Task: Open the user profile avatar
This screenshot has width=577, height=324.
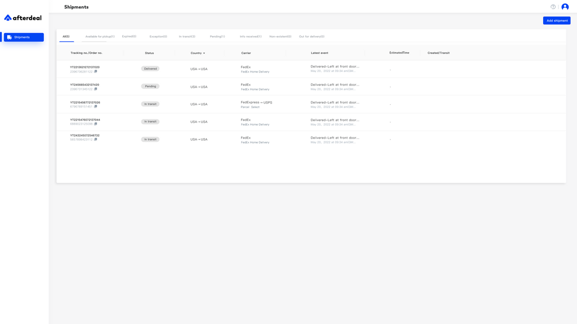Action: coord(565,7)
